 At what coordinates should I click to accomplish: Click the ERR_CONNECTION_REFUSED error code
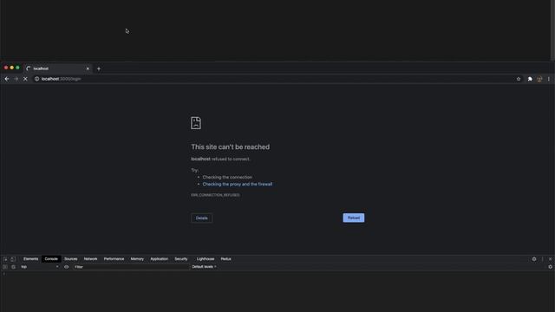pyautogui.click(x=215, y=195)
